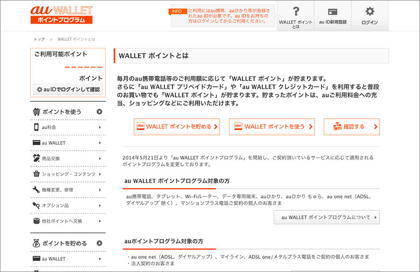Image resolution: width=420 pixels, height=272 pixels.
Task: Expand the ポイントを使う section arrow
Action: (100, 112)
